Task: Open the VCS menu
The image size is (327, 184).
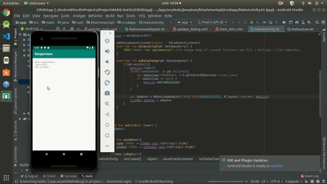Action: (x=142, y=16)
